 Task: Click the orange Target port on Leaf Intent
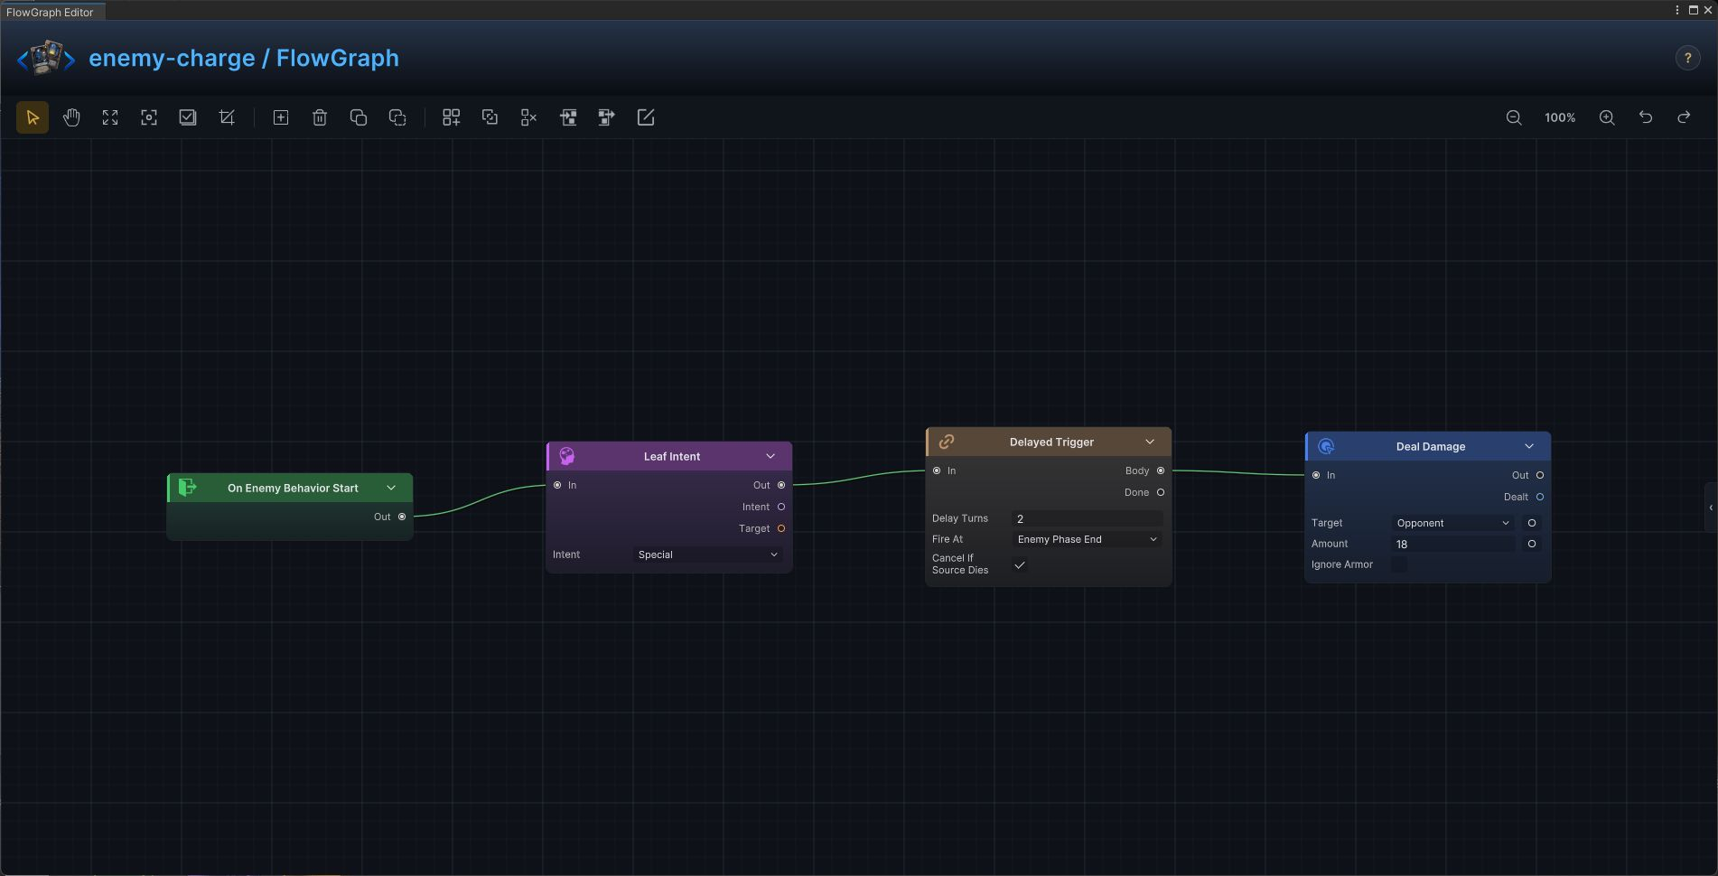coord(781,528)
